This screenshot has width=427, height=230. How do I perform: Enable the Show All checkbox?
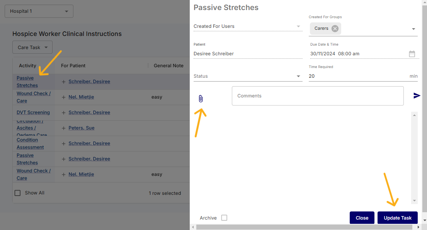17,193
